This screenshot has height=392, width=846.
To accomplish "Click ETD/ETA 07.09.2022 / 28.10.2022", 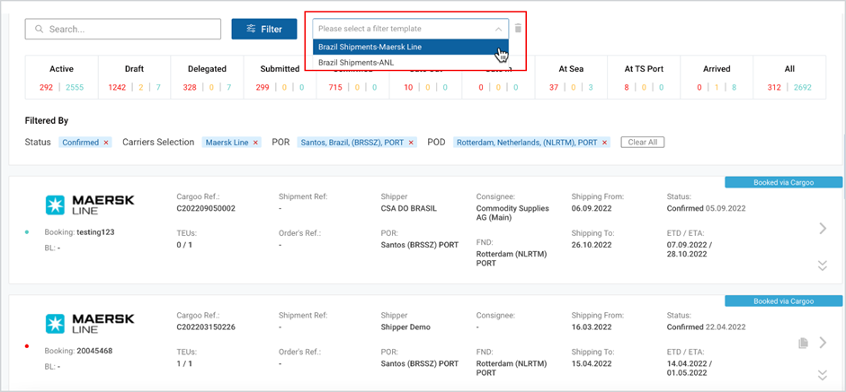I will (690, 250).
